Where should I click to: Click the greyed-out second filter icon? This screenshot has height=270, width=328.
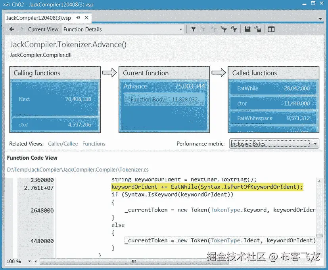tap(203, 29)
